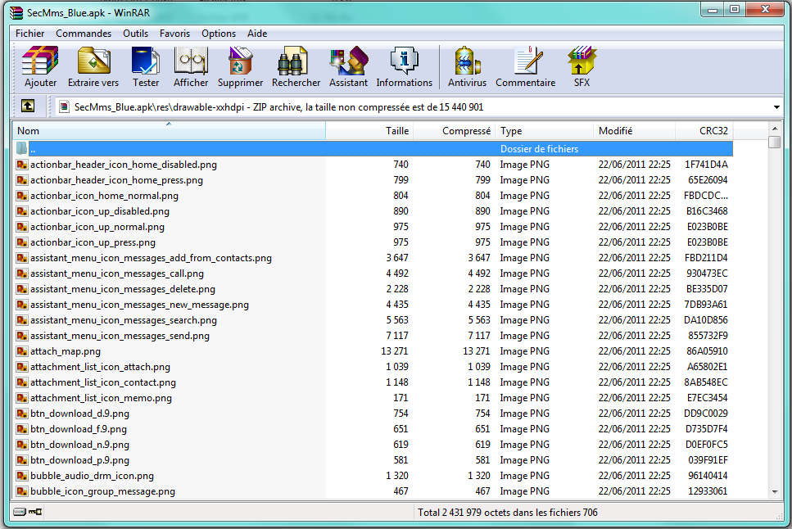Click the vertical scrollbar thumb
The height and width of the screenshot is (529, 792).
tap(775, 142)
